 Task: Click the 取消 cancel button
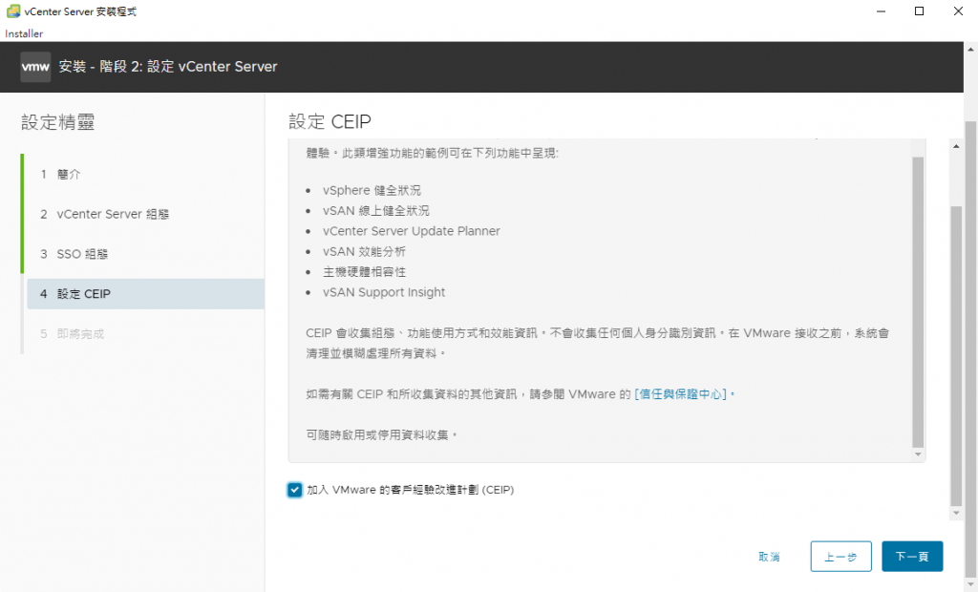[769, 557]
